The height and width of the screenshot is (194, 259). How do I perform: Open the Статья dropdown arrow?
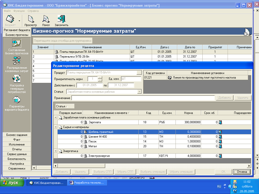click(139, 92)
